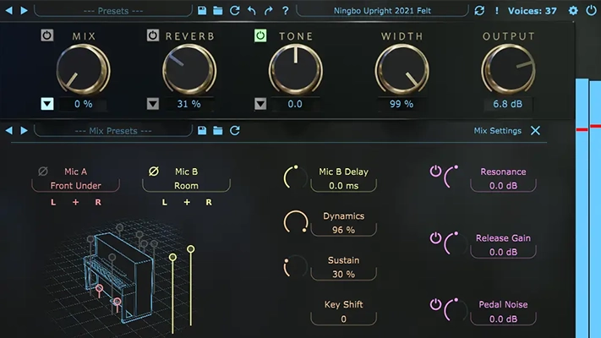Viewport: 601px width, 338px height.
Task: Click the redo arrow in top toolbar
Action: pyautogui.click(x=268, y=10)
